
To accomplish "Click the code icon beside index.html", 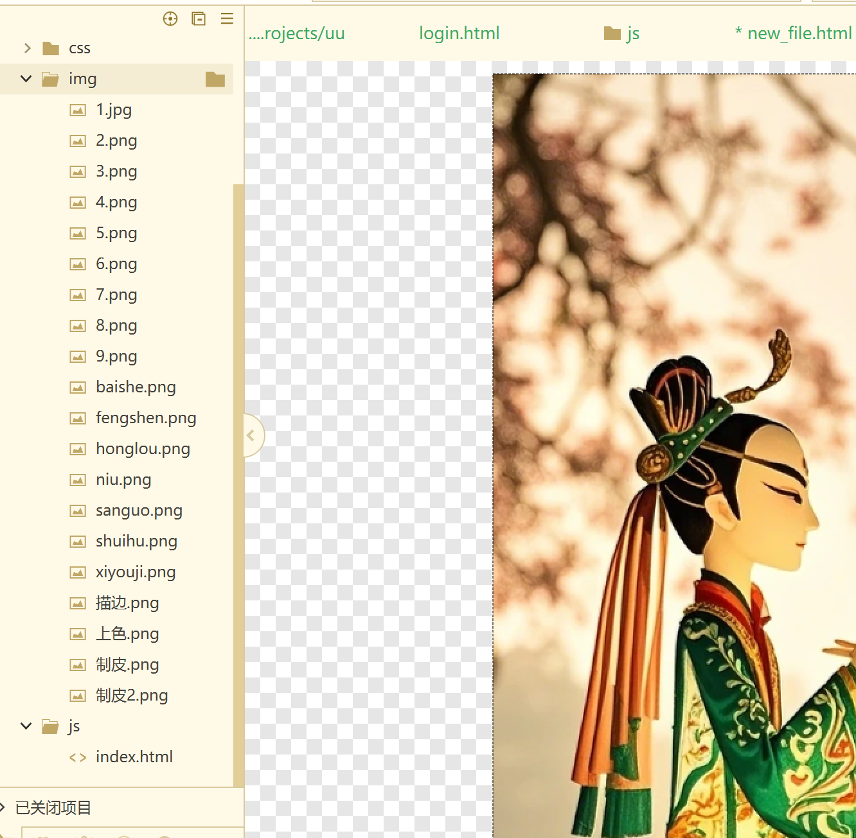I will (x=78, y=758).
